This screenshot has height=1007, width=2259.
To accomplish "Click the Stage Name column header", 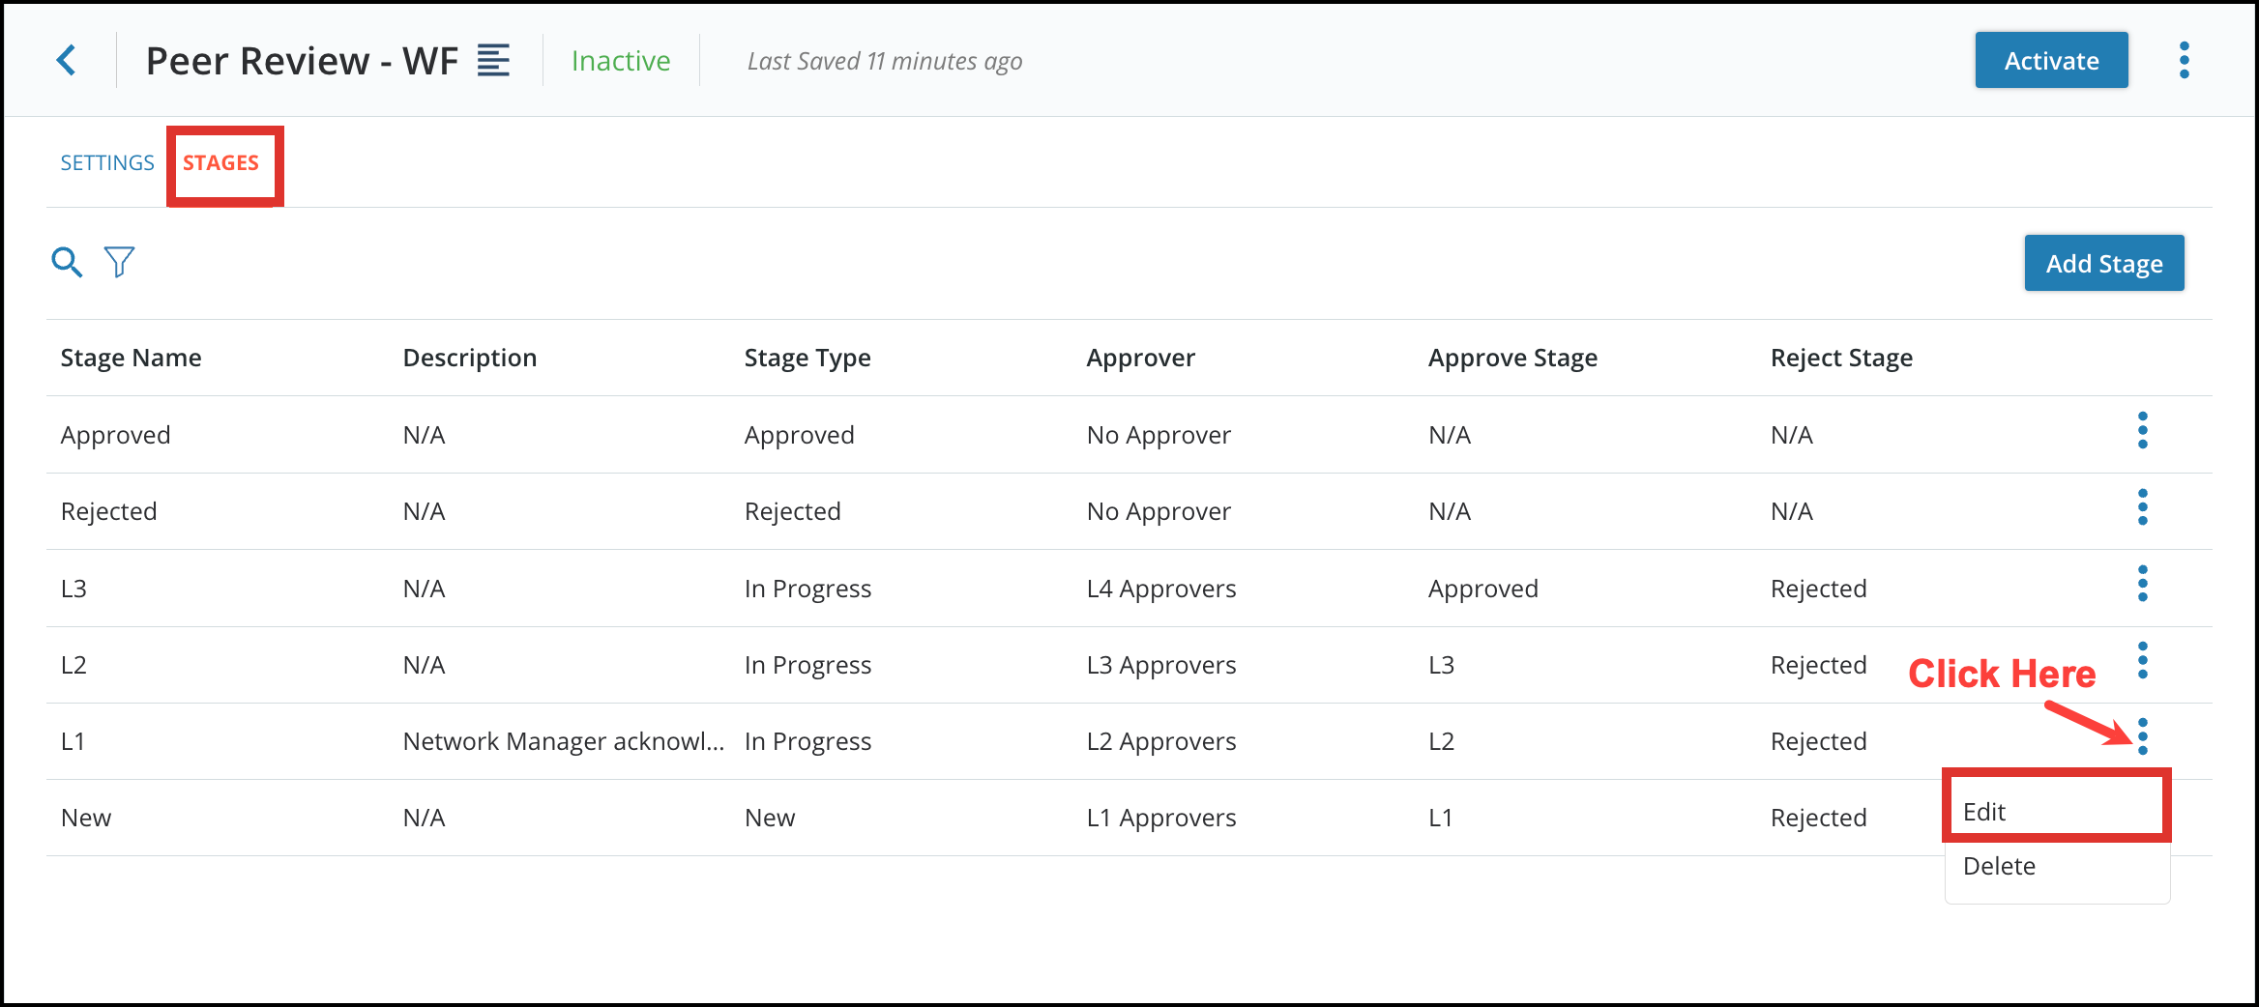I will (x=131, y=358).
